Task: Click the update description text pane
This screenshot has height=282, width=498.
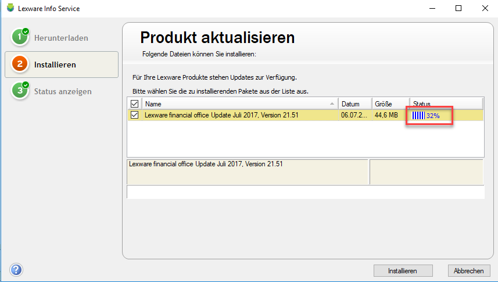Action: click(247, 172)
